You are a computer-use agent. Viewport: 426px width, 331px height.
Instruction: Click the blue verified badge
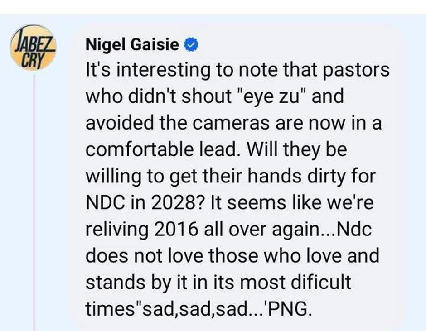tap(191, 44)
